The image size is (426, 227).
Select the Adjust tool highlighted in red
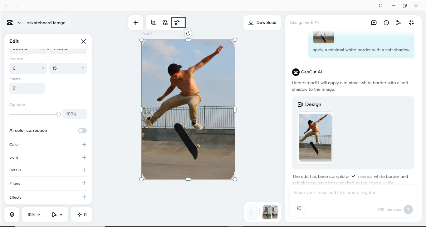[178, 22]
